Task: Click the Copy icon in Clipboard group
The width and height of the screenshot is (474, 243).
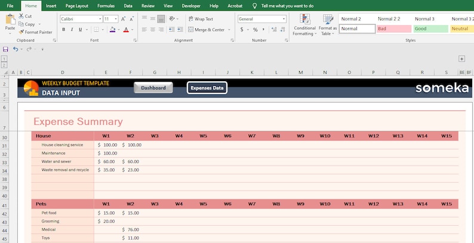Action: pyautogui.click(x=21, y=24)
